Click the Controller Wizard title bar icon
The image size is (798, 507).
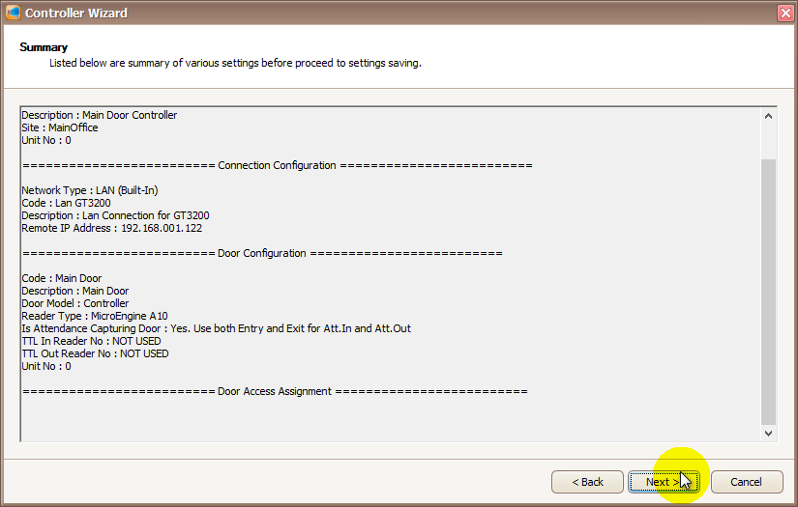[x=12, y=14]
